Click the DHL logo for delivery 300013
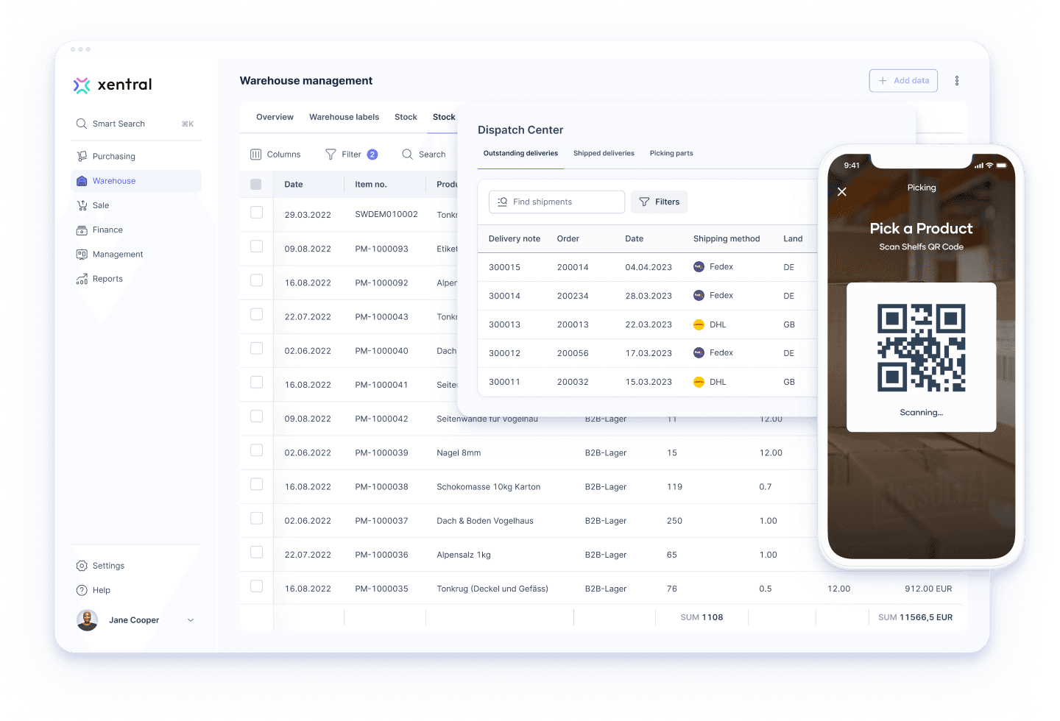Screen dimensions: 1060x721 [x=699, y=324]
